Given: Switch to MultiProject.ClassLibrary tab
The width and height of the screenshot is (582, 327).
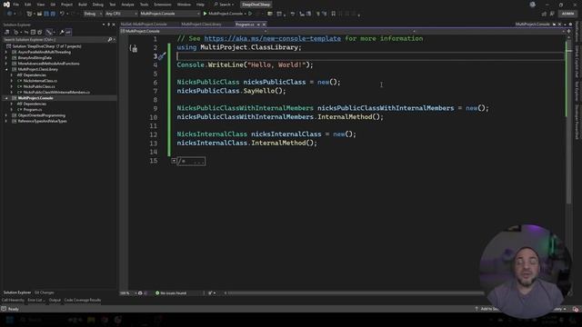Looking at the screenshot, I should 201,25.
